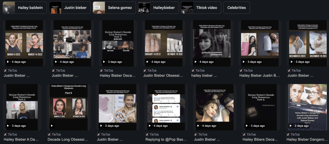
Task: Click play icon on Decade Long Obsession Part 3 thumbnail
Action: click(247, 126)
